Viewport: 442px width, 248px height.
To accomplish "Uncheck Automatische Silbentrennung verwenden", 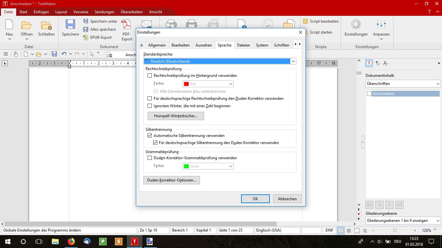I will [x=149, y=136].
